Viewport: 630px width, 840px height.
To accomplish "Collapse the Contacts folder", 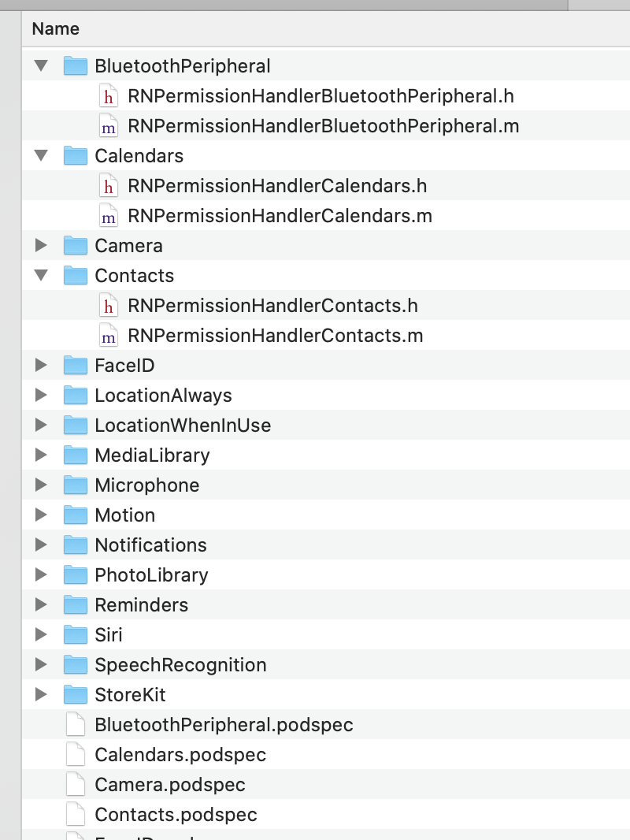I will click(x=41, y=275).
